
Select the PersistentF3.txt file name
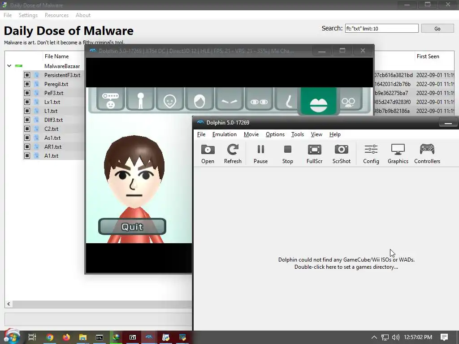(x=62, y=75)
